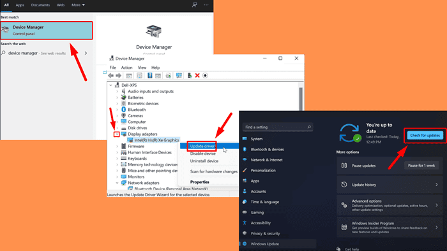Choose Properties in the context menu
The image size is (447, 251).
click(199, 182)
